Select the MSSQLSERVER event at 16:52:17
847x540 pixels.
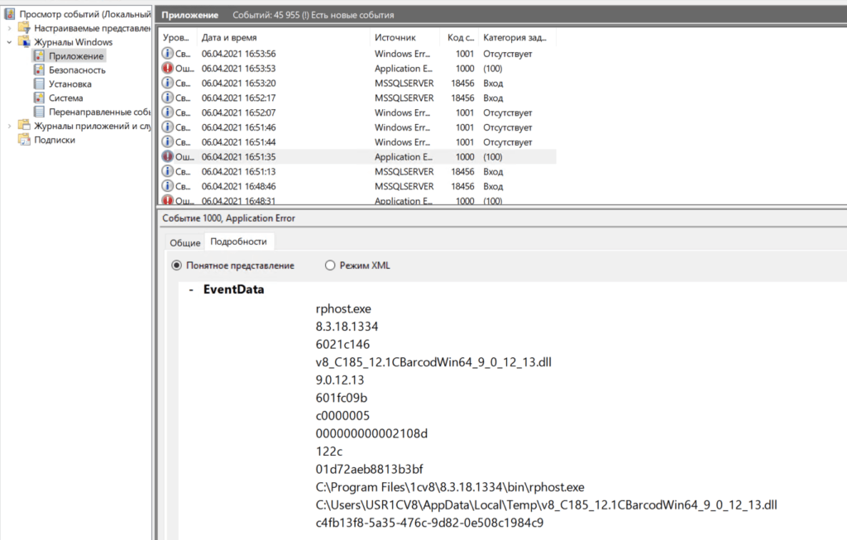click(x=404, y=98)
